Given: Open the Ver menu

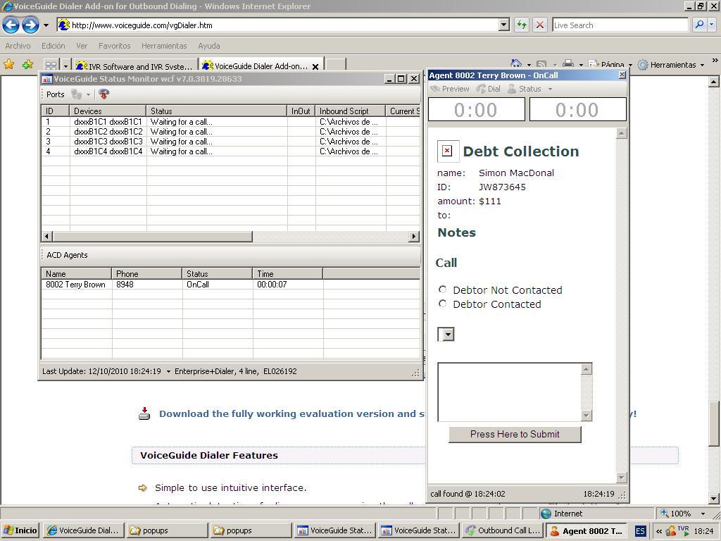Looking at the screenshot, I should click(x=82, y=46).
